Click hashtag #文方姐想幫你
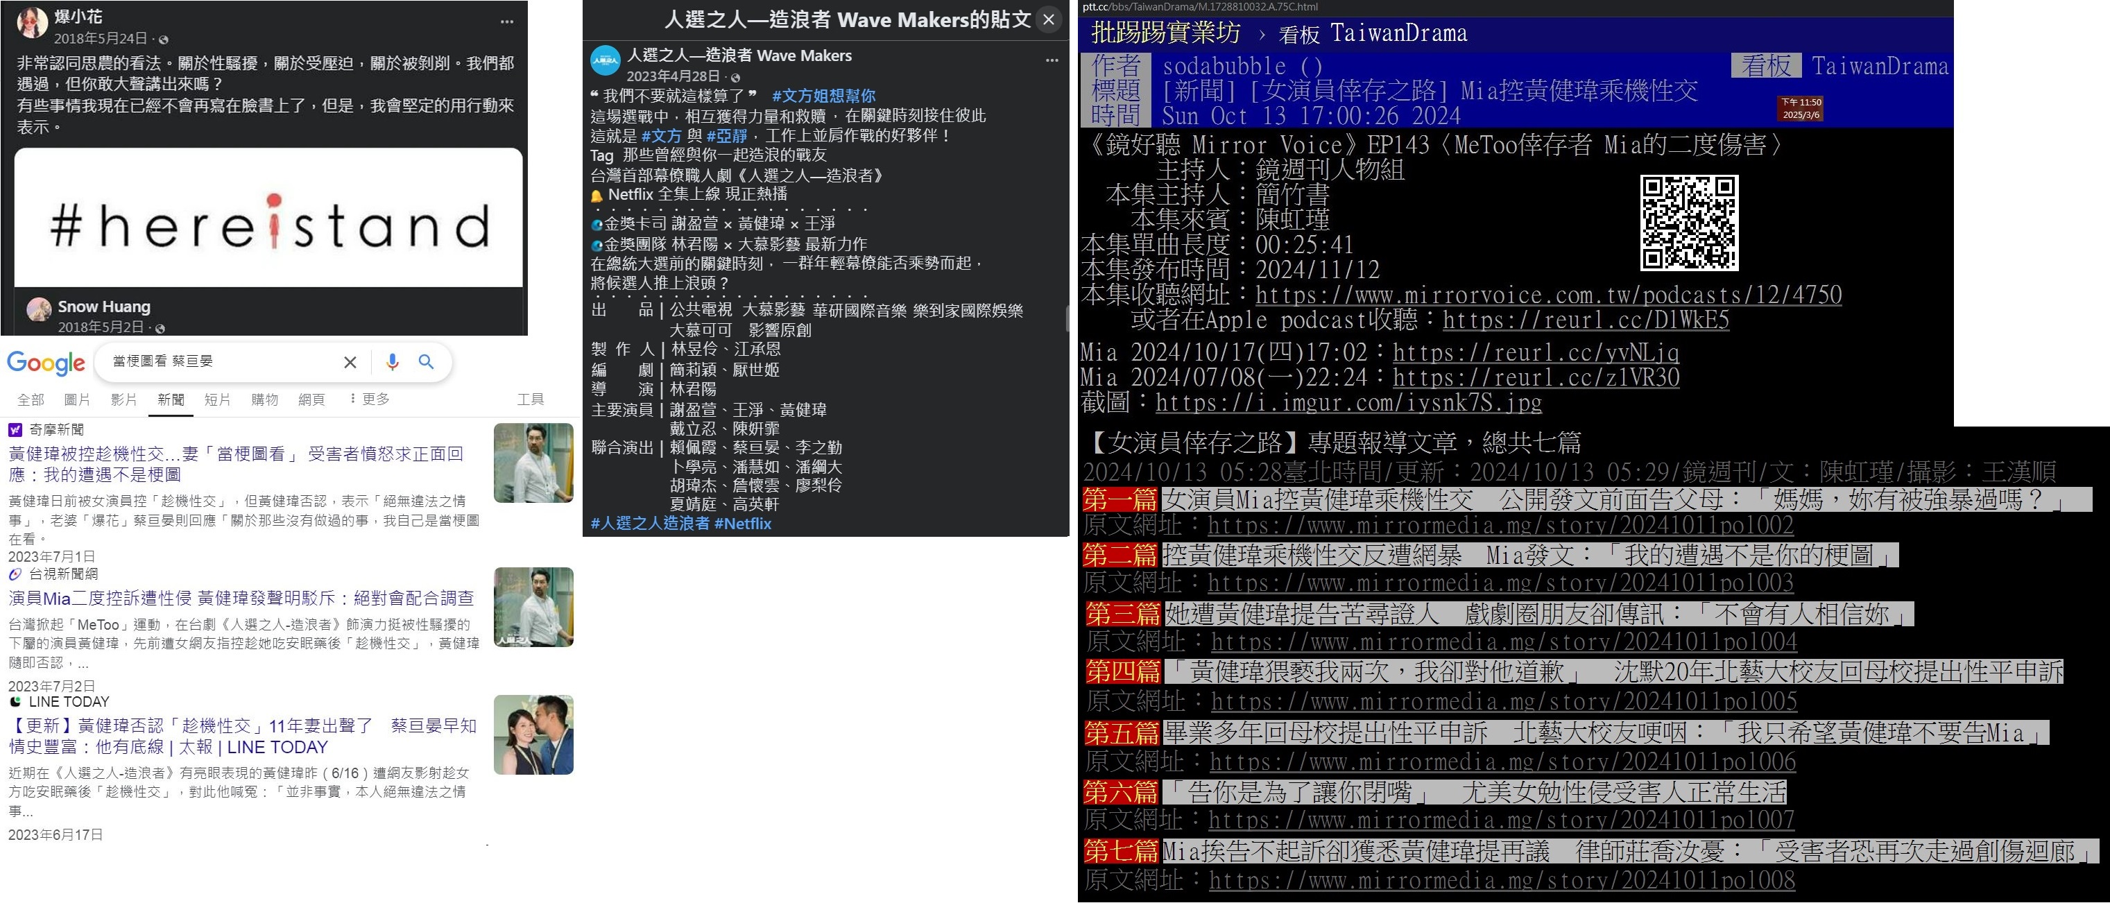Image resolution: width=2110 pixels, height=903 pixels. 823,96
